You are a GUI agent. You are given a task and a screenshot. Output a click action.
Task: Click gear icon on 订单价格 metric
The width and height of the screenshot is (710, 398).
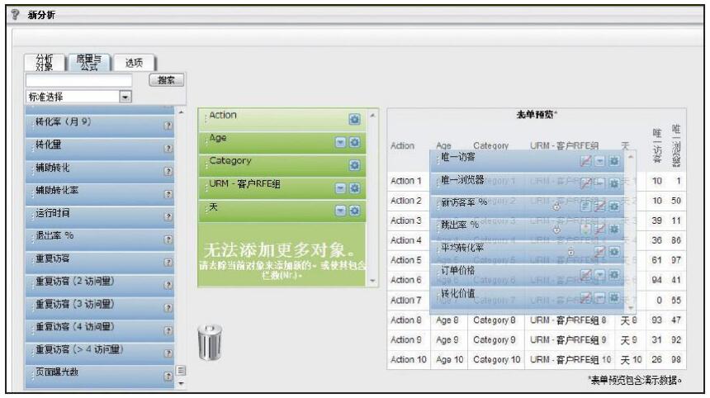(613, 274)
